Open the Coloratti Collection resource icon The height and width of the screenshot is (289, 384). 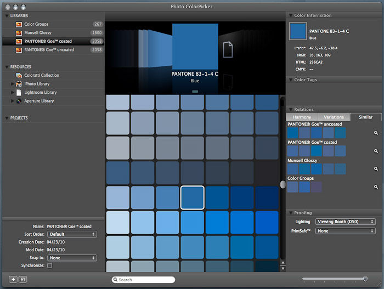(19, 75)
